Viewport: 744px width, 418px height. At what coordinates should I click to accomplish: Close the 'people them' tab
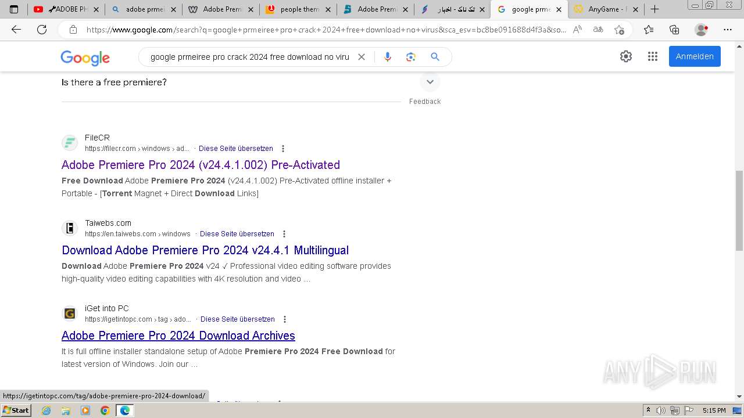pyautogui.click(x=328, y=9)
